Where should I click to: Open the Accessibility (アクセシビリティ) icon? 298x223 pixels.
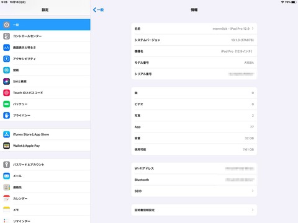(x=6, y=59)
